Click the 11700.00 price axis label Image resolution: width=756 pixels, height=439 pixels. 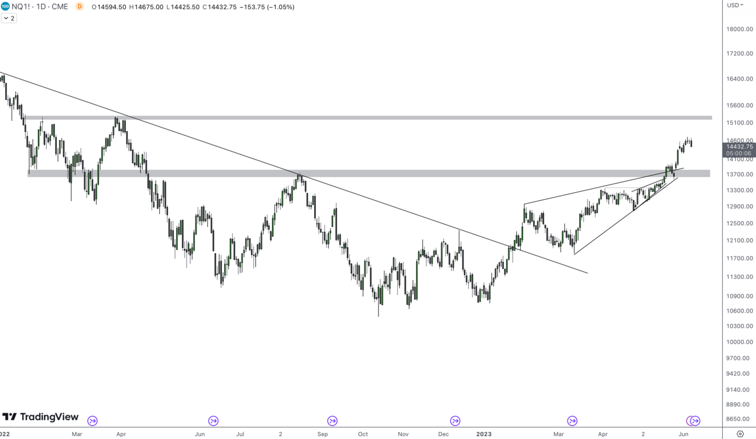click(738, 258)
